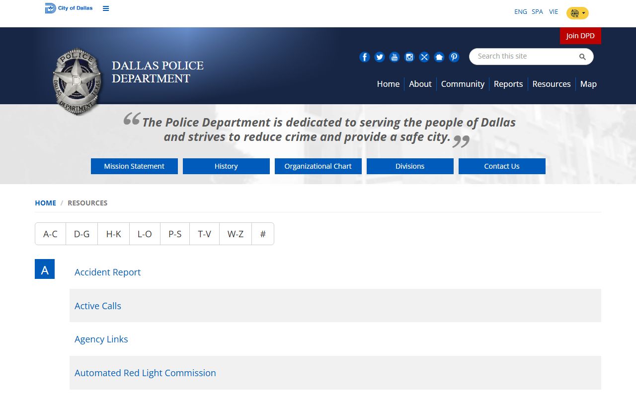636x397 pixels.
Task: Switch language to ENG
Action: click(521, 12)
